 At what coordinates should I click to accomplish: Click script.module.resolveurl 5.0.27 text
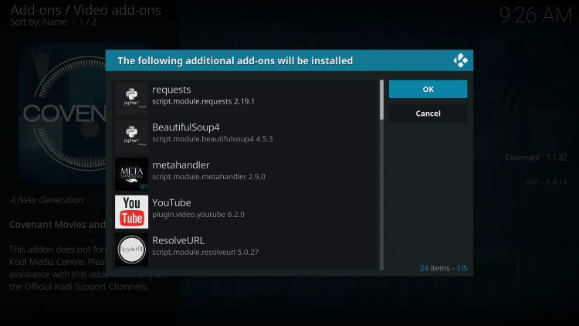[x=205, y=252]
